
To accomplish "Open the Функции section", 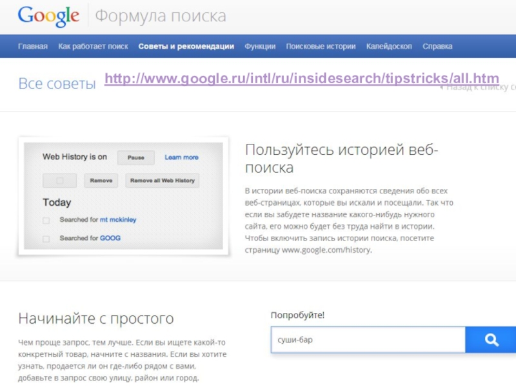I will [260, 46].
